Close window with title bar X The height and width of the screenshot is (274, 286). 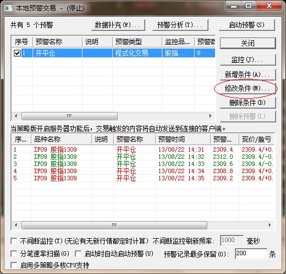click(269, 6)
